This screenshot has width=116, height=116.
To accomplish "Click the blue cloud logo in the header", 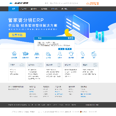I will (11, 3).
